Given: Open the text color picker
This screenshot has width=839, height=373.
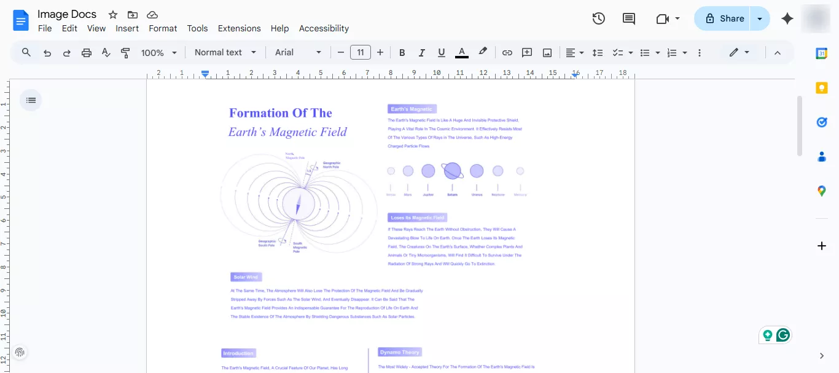Looking at the screenshot, I should coord(462,53).
